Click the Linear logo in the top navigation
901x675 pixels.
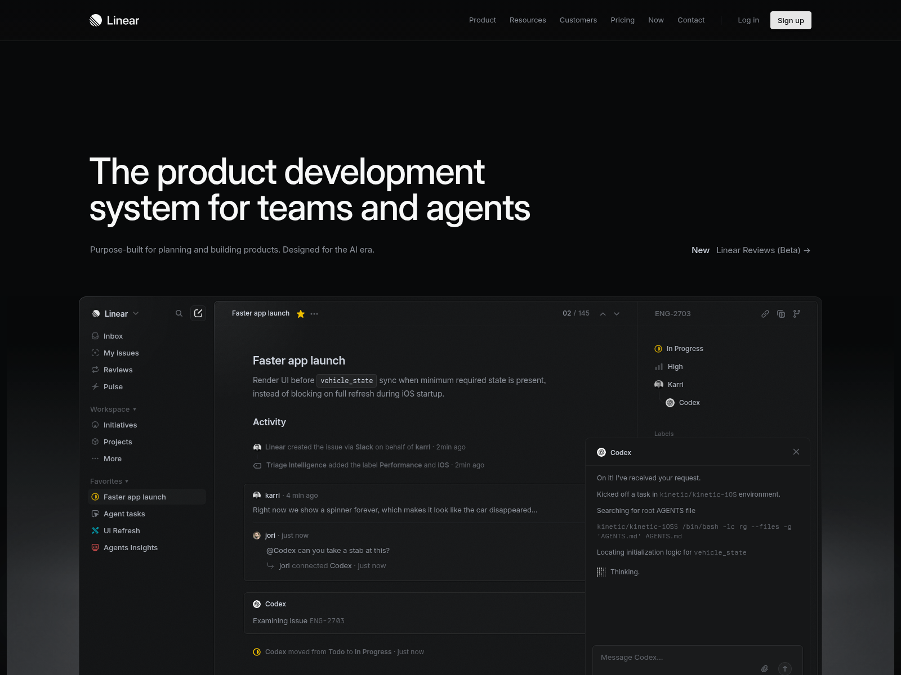point(114,20)
